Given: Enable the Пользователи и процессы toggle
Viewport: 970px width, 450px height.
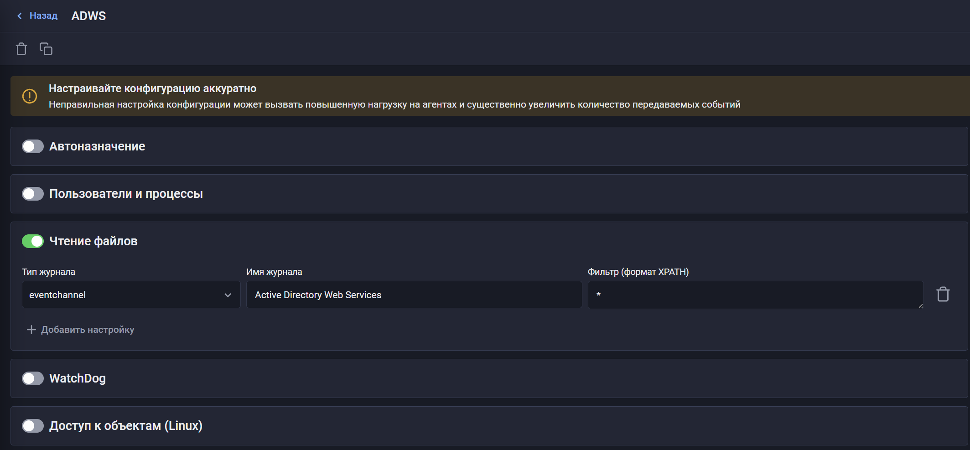Looking at the screenshot, I should 33,194.
